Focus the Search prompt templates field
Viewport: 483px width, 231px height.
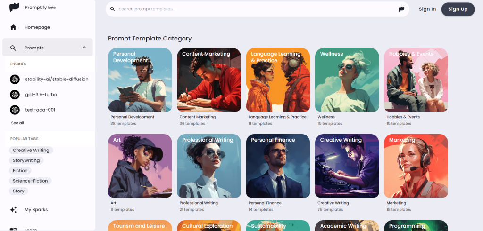tap(257, 9)
